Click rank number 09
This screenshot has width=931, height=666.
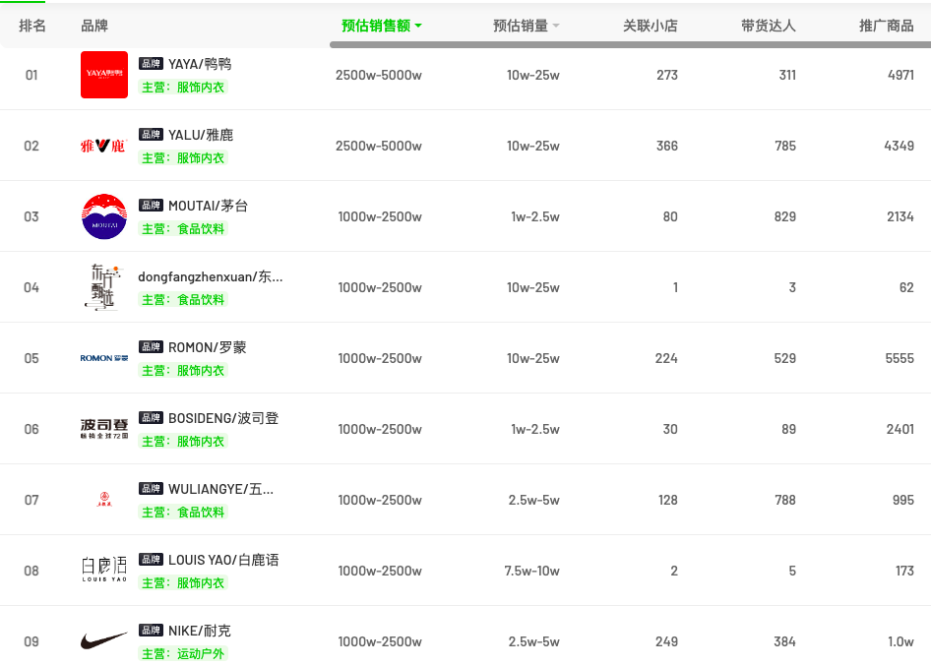click(31, 641)
